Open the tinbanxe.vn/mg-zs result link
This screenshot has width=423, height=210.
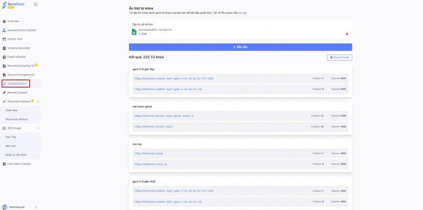coord(151,164)
